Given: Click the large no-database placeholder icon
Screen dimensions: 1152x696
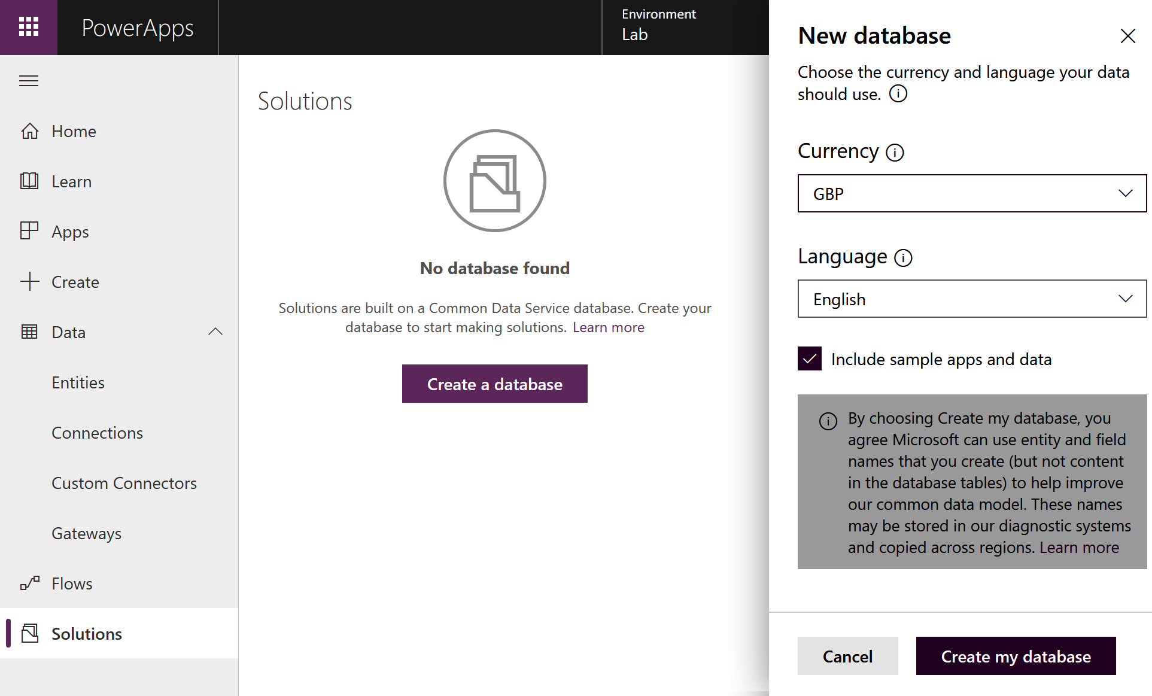Looking at the screenshot, I should point(495,181).
